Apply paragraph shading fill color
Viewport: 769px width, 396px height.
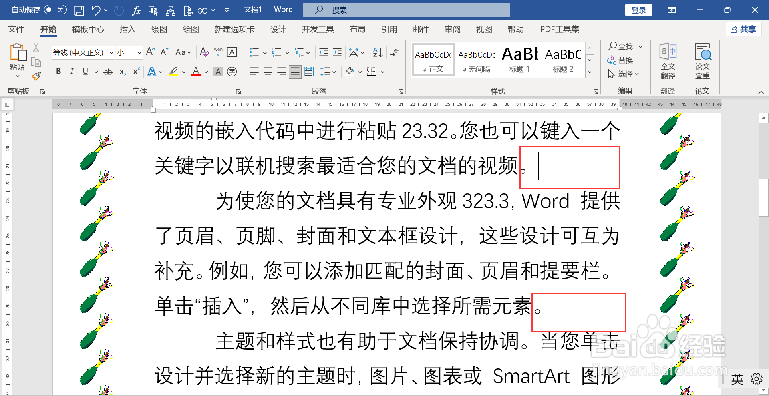click(x=350, y=72)
